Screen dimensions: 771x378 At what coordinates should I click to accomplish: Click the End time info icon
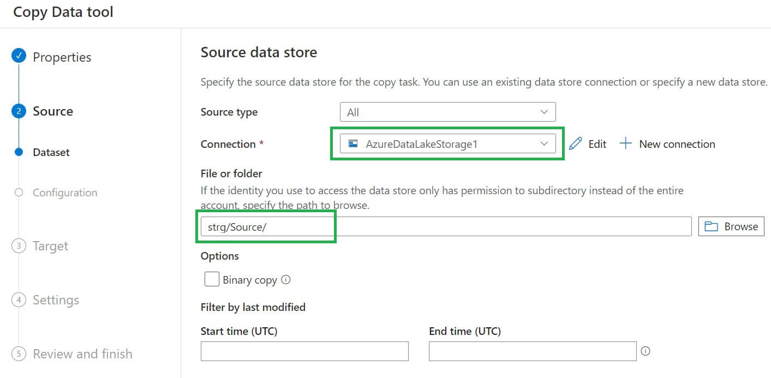point(646,351)
